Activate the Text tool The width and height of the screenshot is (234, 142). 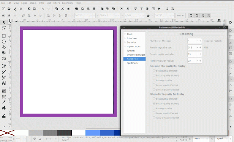4,83
